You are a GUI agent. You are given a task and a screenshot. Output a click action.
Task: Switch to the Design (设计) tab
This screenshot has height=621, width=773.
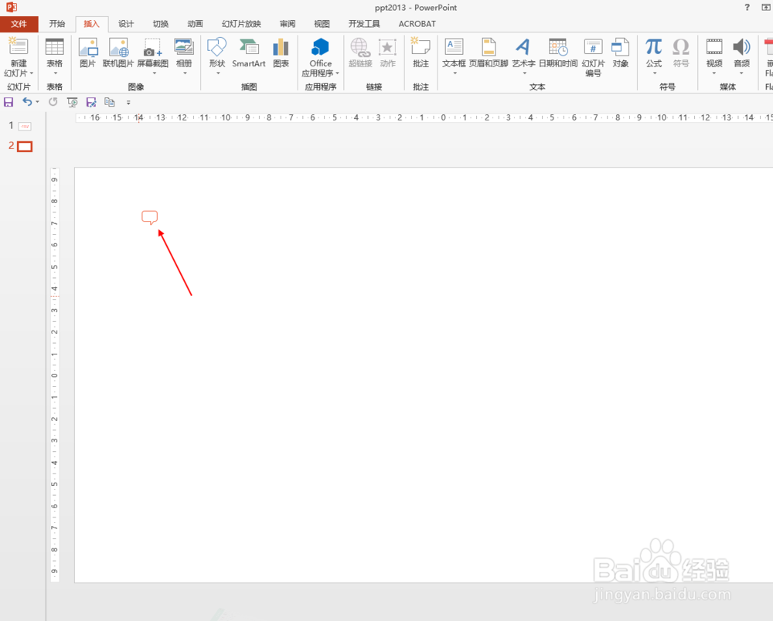(x=126, y=24)
